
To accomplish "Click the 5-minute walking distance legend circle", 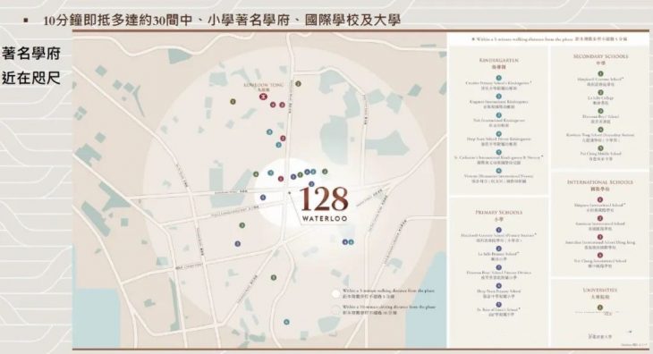I will click(x=335, y=293).
